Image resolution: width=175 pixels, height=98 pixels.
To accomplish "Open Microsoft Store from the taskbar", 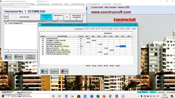I will (x=79, y=96).
